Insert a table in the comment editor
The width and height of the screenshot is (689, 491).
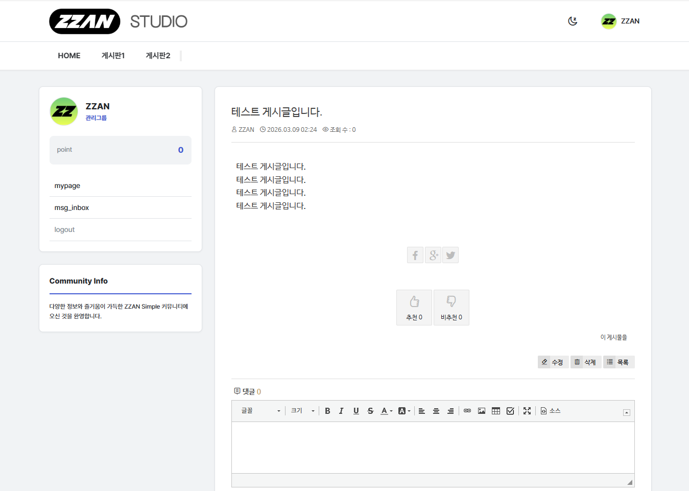point(496,411)
